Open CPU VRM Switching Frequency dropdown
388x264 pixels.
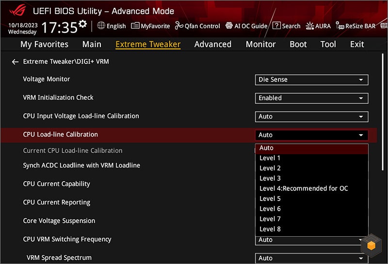(308, 241)
